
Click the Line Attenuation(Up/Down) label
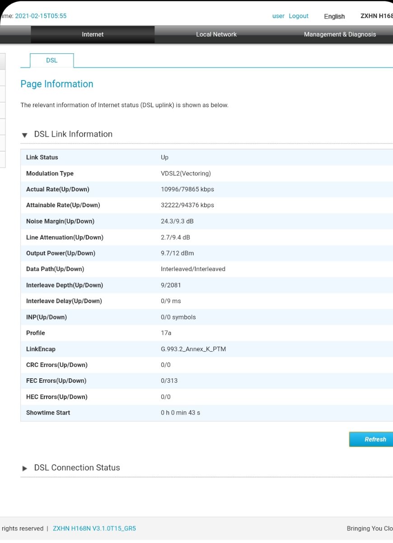point(65,237)
